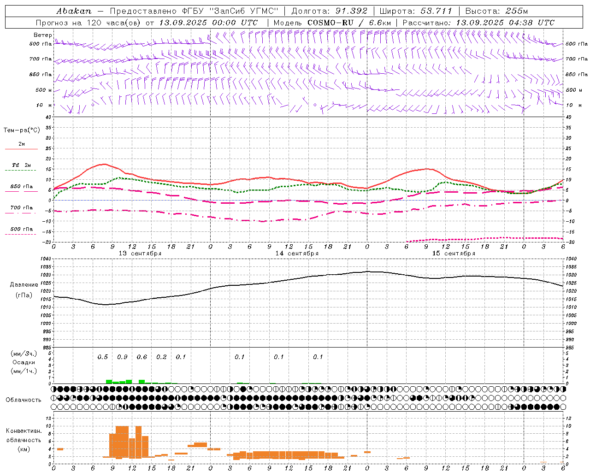Viewport: 590px width, 472px height.
Task: Click the "Осадки" precipitation label
Action: (x=24, y=362)
